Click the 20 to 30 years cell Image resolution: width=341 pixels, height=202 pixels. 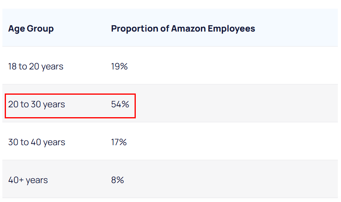coord(37,105)
